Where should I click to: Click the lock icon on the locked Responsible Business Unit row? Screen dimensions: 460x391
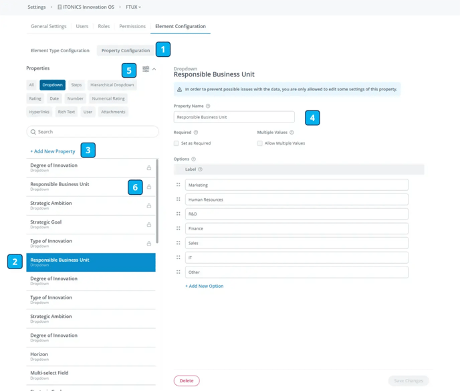pos(149,187)
